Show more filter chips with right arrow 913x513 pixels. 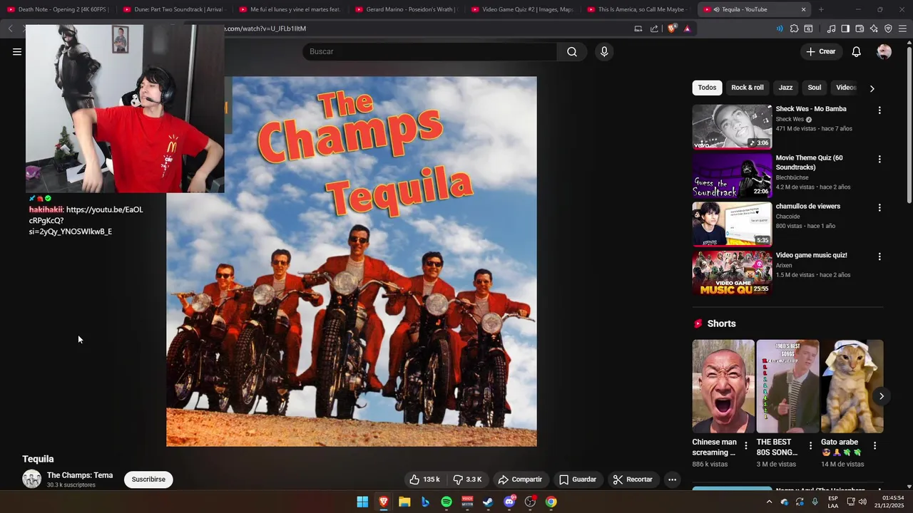872,88
